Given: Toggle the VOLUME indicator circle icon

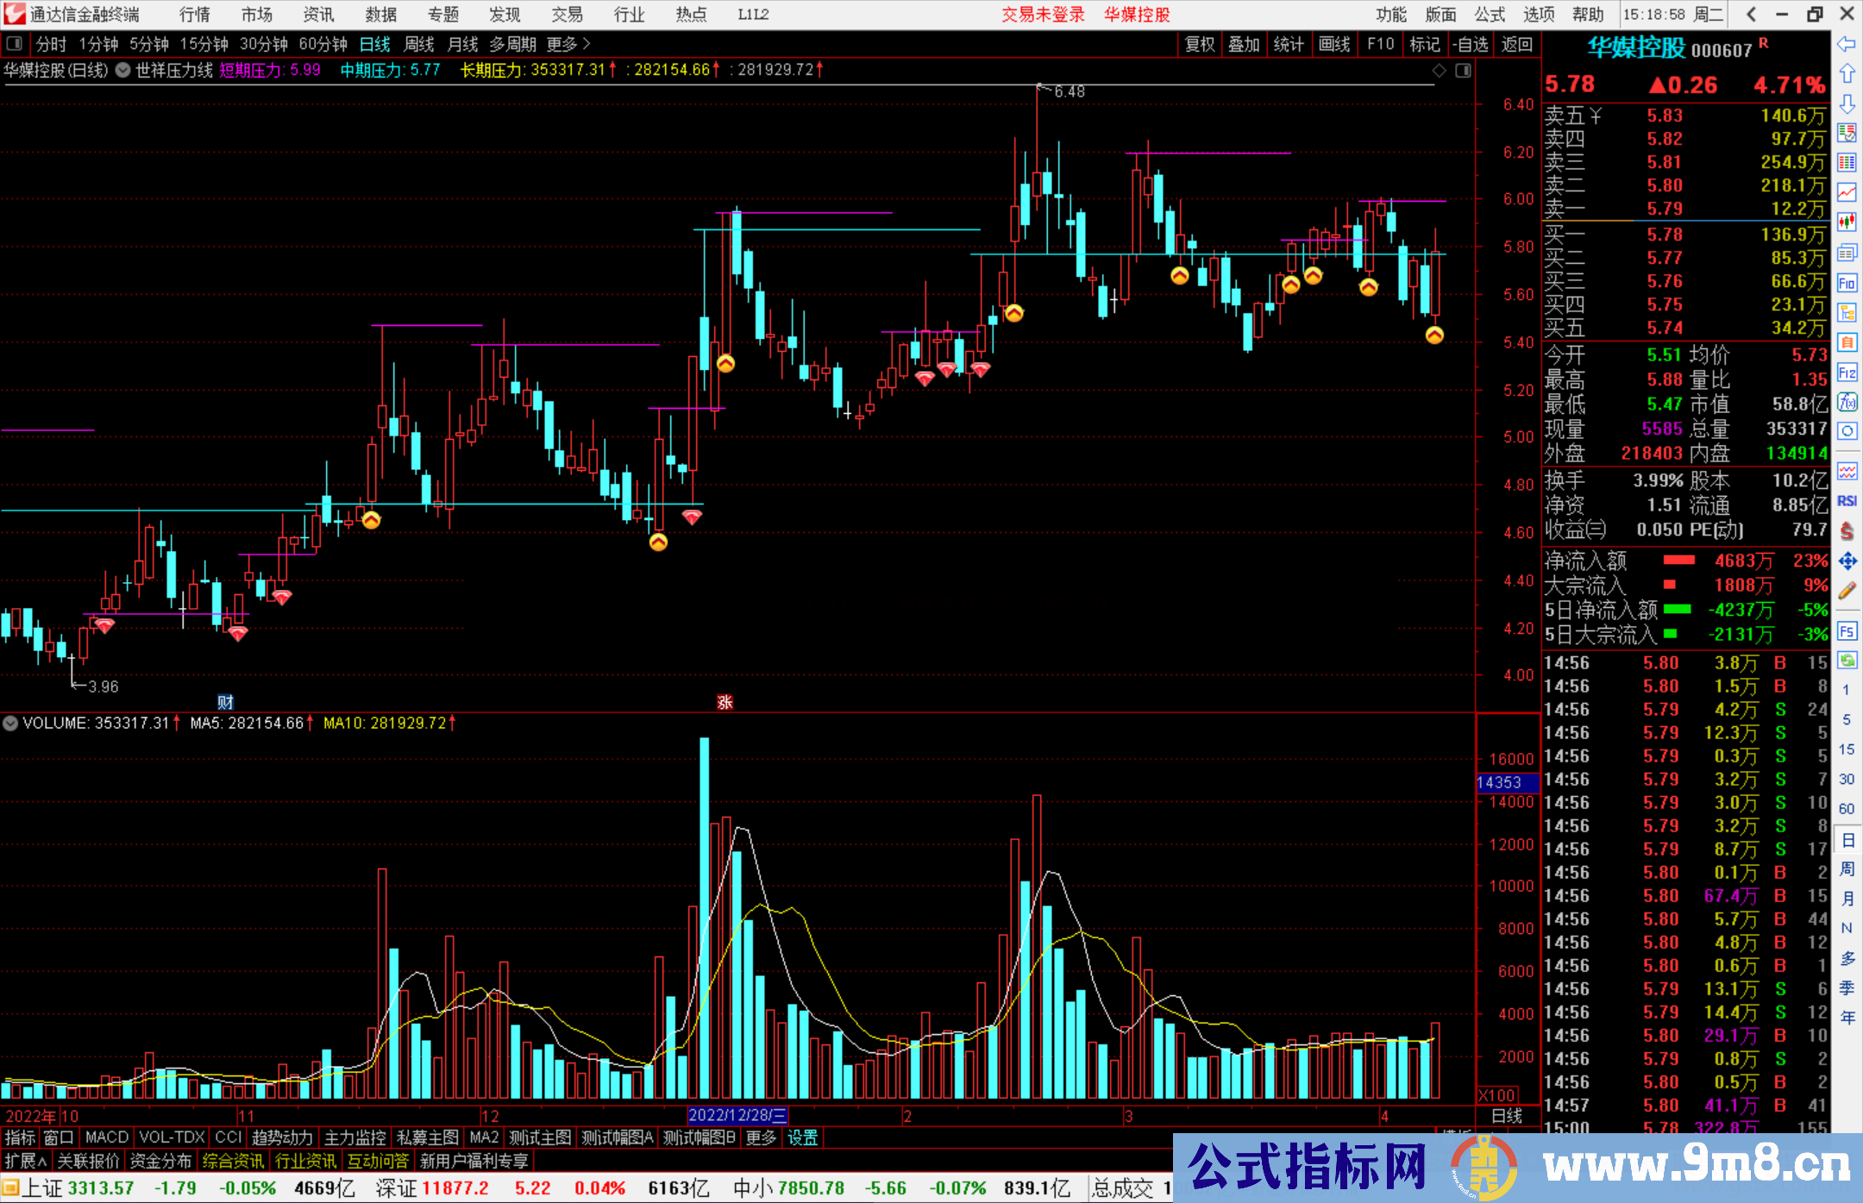Looking at the screenshot, I should point(10,724).
